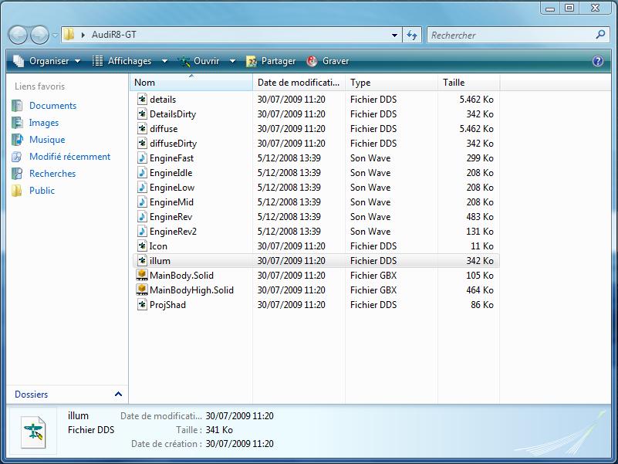
Task: Click the breadcrumb arrow before AudiR8-GT
Action: point(83,35)
